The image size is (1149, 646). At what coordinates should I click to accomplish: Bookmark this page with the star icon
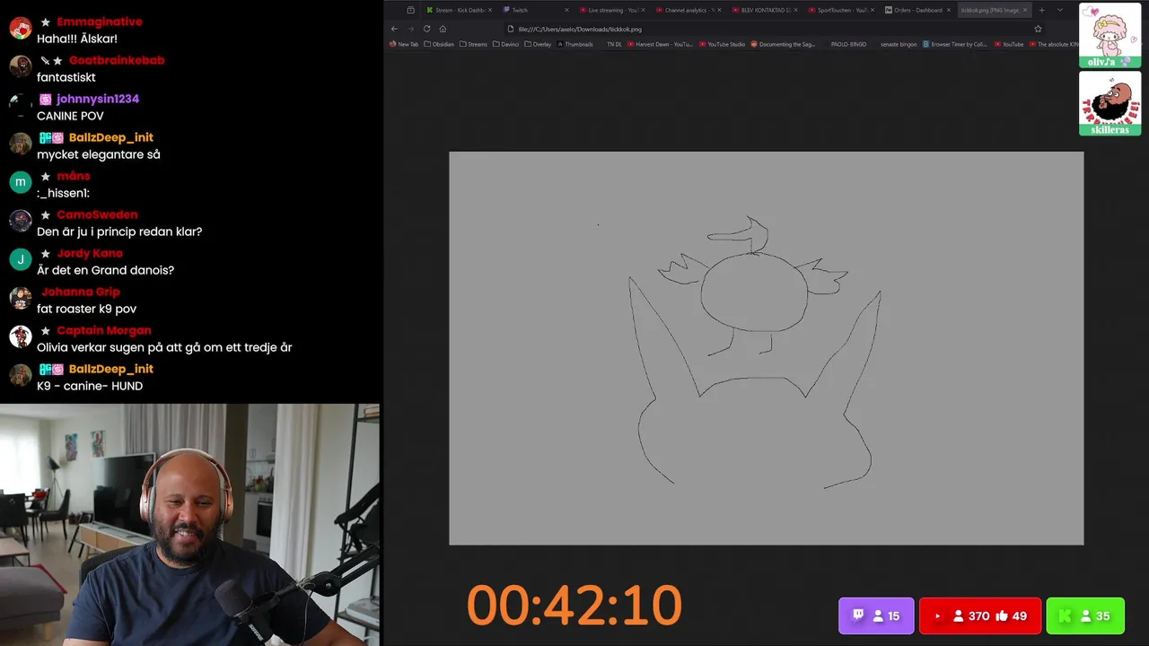pyautogui.click(x=1038, y=29)
